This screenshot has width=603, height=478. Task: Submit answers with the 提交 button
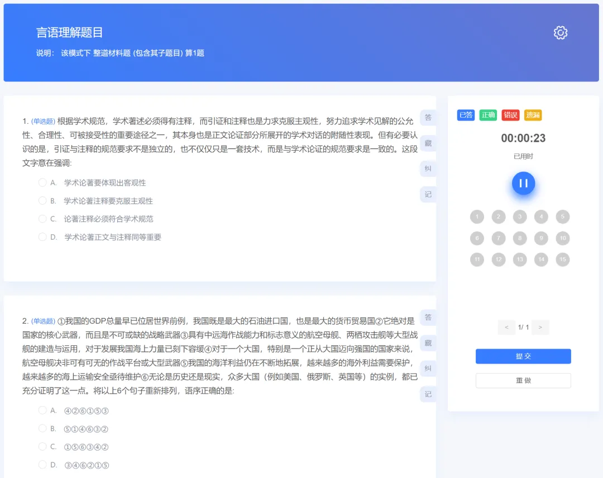(523, 356)
